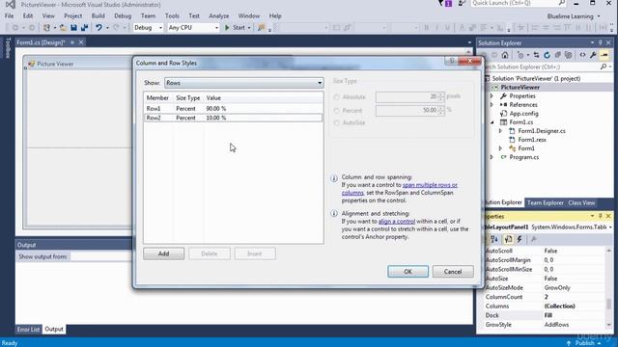Click Cancel in Column and Row Styles
Image resolution: width=618 pixels, height=347 pixels.
tap(453, 272)
